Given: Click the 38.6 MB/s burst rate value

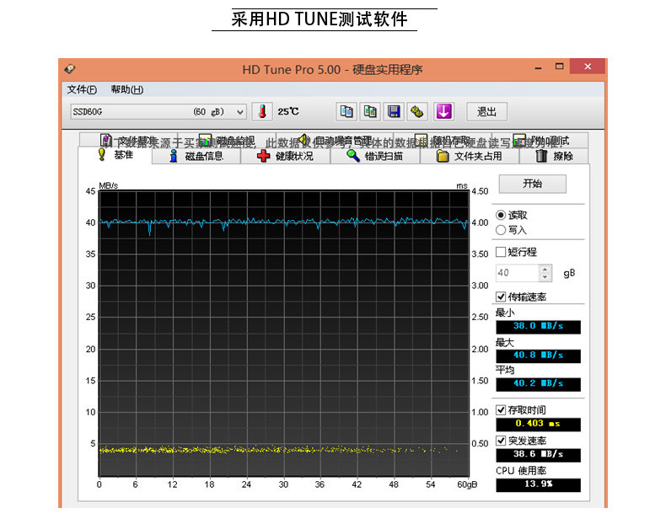Looking at the screenshot, I should [x=538, y=454].
